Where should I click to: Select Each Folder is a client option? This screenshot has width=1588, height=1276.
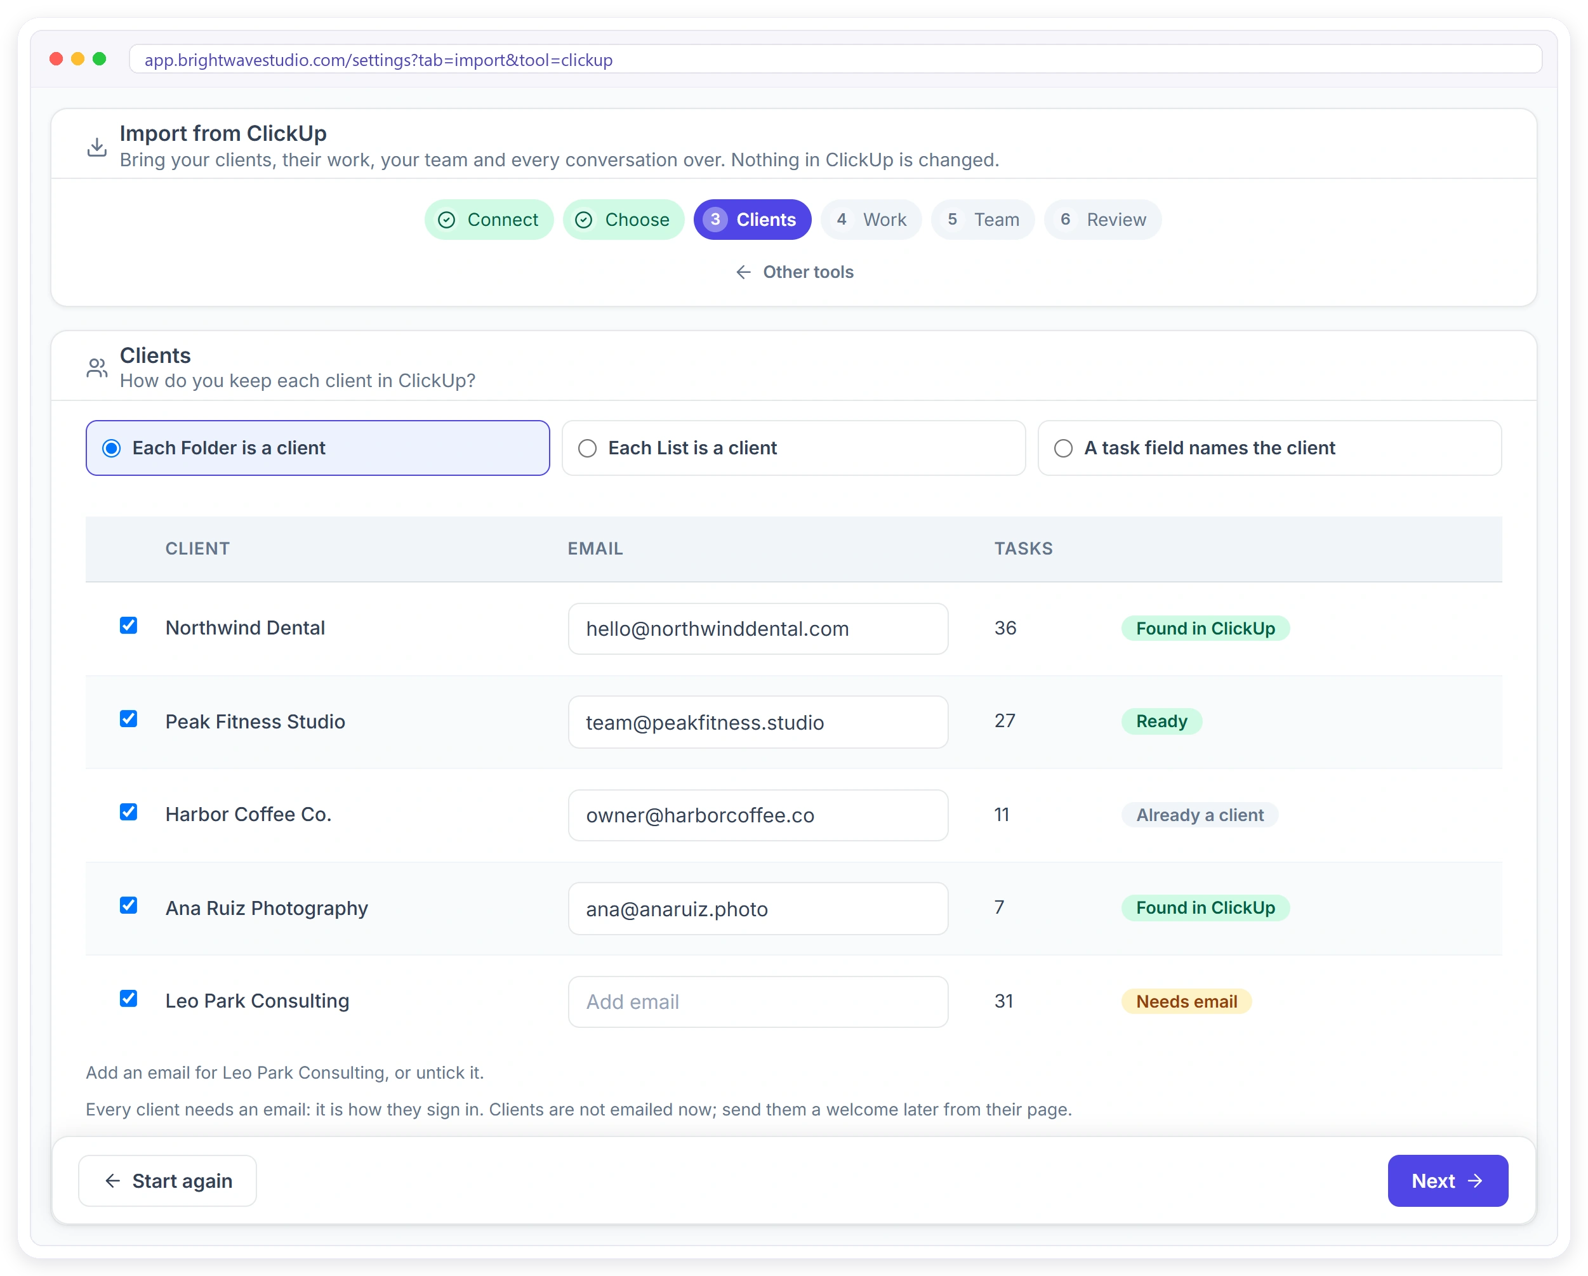(x=317, y=448)
